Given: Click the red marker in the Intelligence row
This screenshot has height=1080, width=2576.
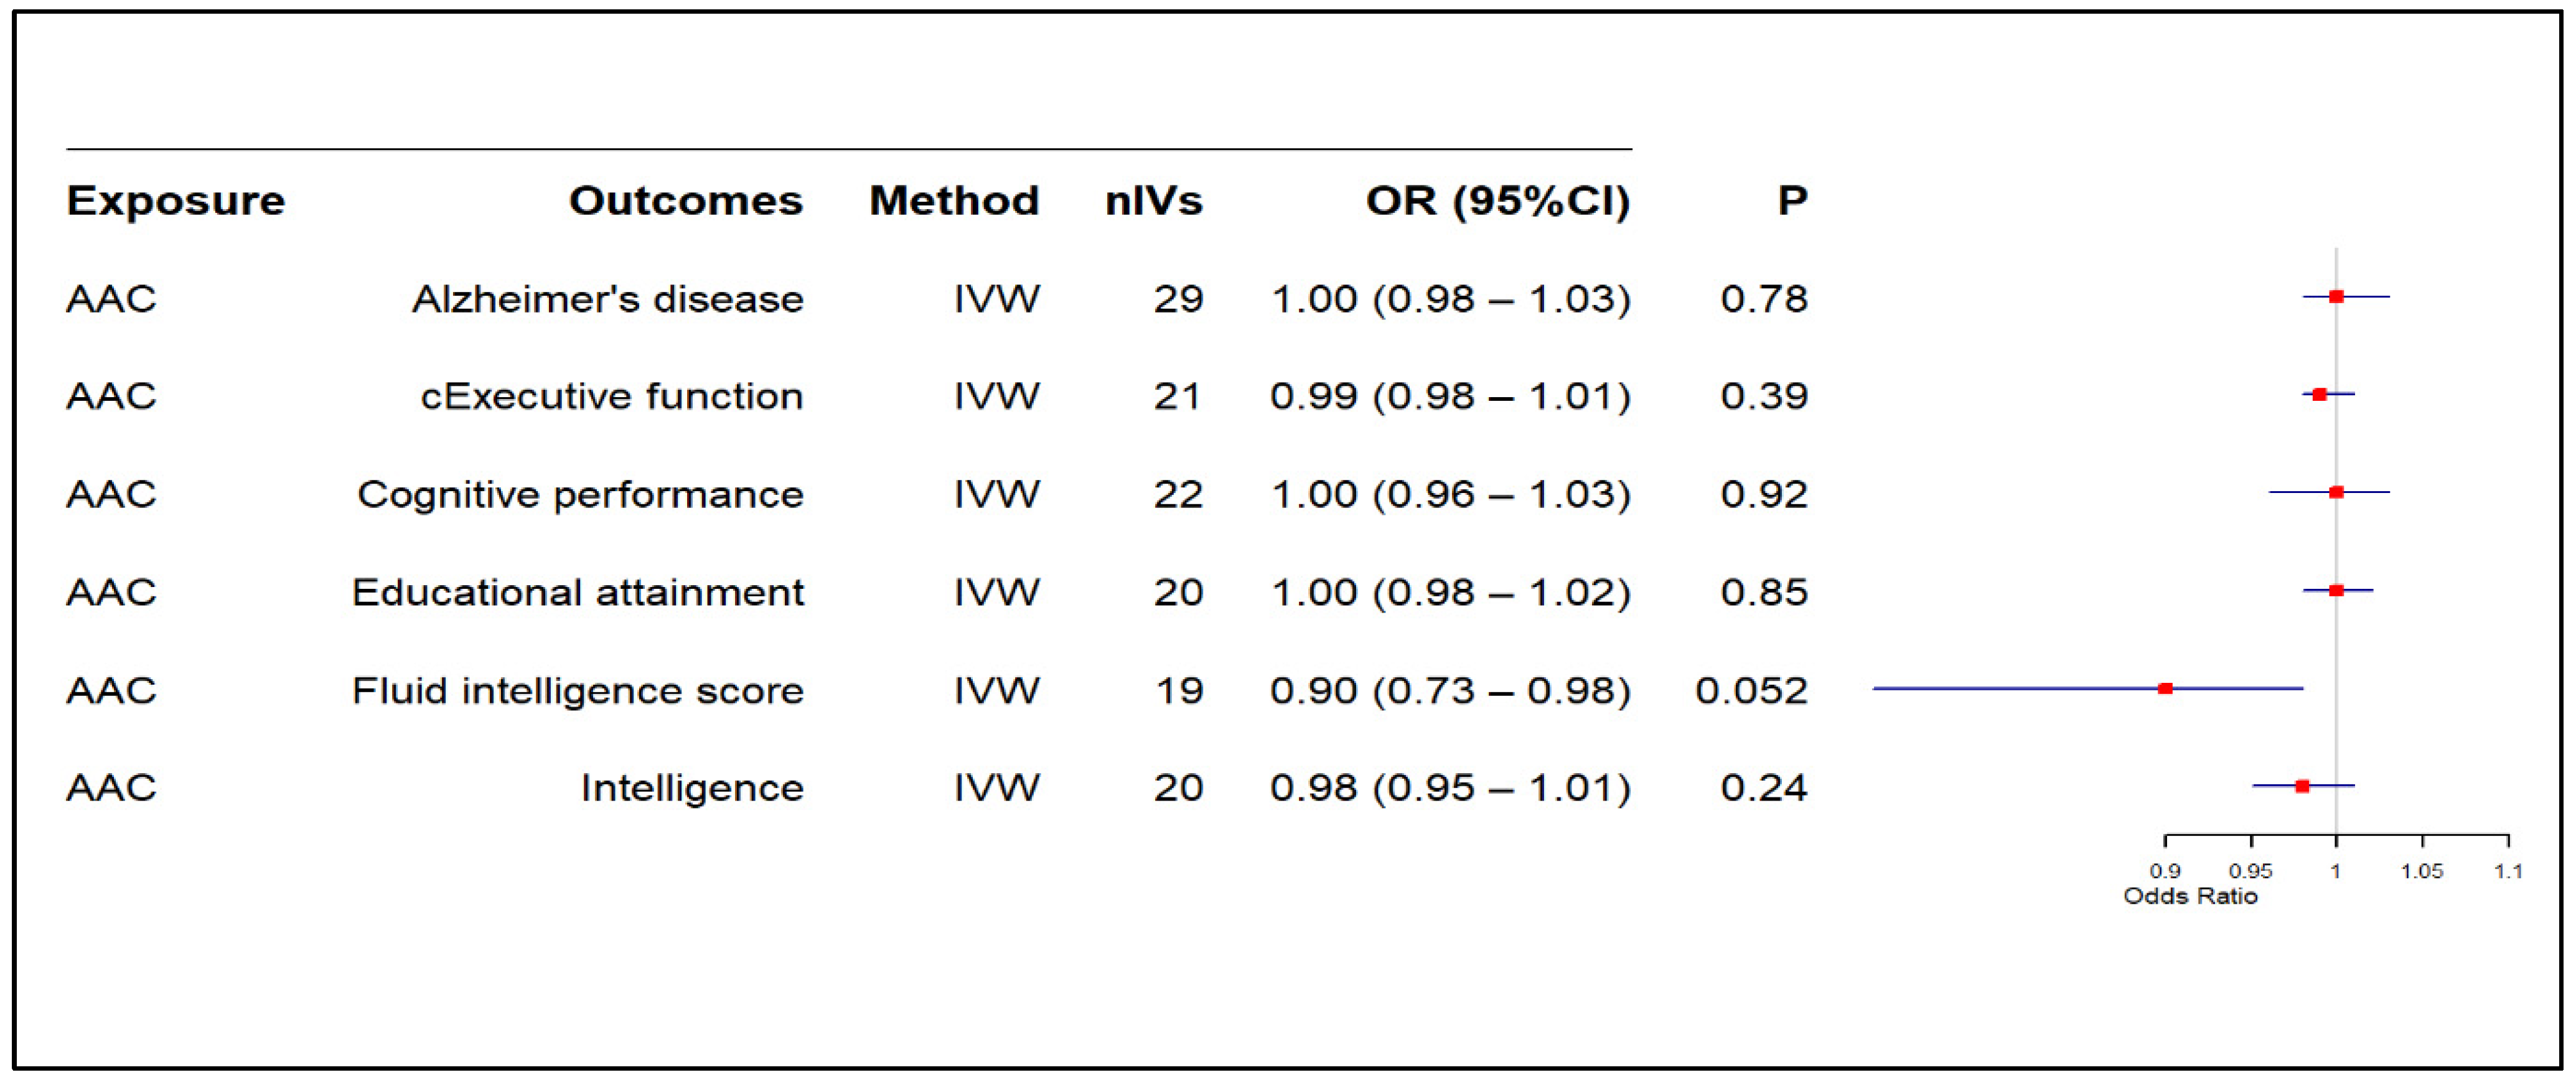Looking at the screenshot, I should point(2302,787).
